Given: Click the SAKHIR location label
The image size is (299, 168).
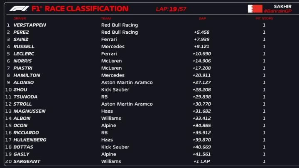Looking at the screenshot, I should coord(282,6).
